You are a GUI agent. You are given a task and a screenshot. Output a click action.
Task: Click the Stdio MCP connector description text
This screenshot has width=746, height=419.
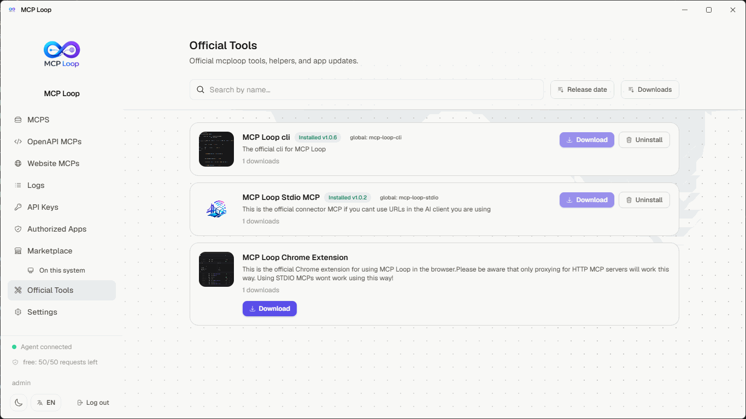click(x=367, y=209)
